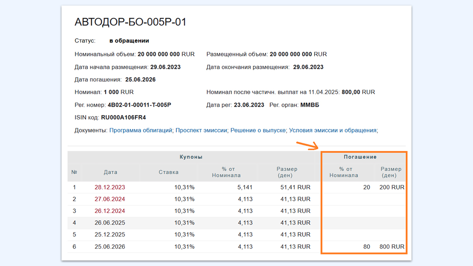Select the 41,13 RUR amount in the 26.12.2024 row
The width and height of the screenshot is (473, 266).
click(x=295, y=211)
